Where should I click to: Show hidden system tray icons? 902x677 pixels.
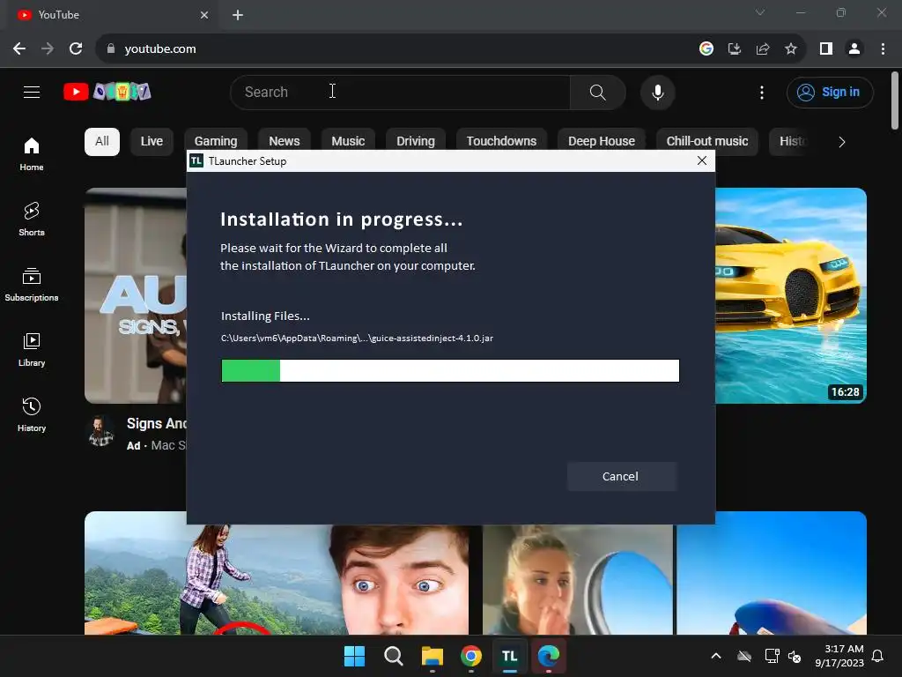(x=716, y=656)
